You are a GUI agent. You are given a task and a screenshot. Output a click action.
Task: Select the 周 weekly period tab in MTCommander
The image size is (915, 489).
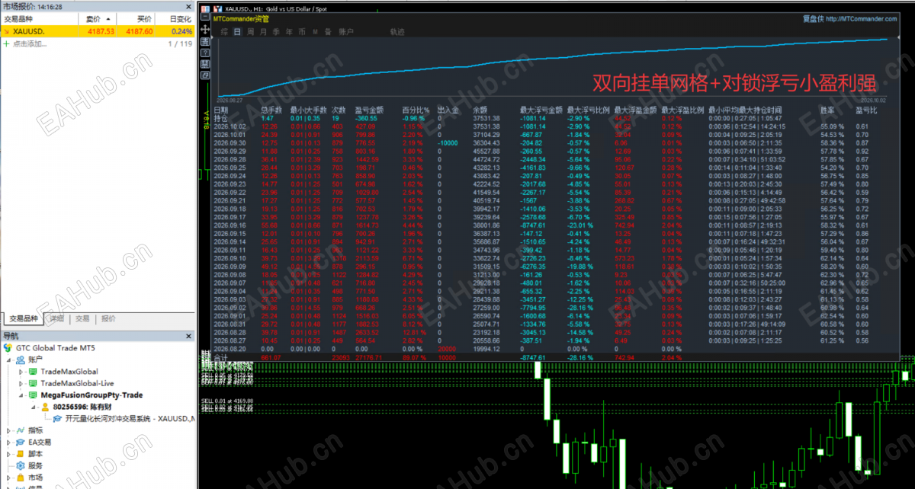point(250,32)
